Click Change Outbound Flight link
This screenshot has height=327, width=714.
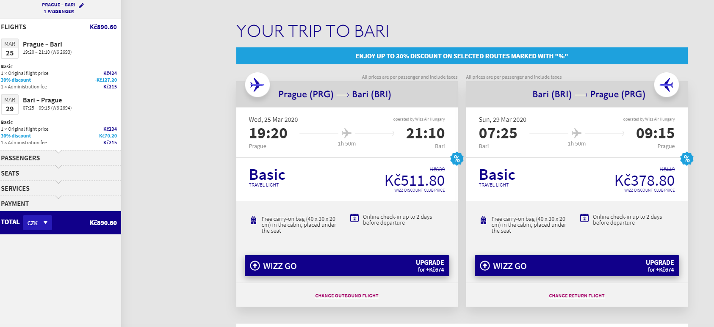(347, 296)
